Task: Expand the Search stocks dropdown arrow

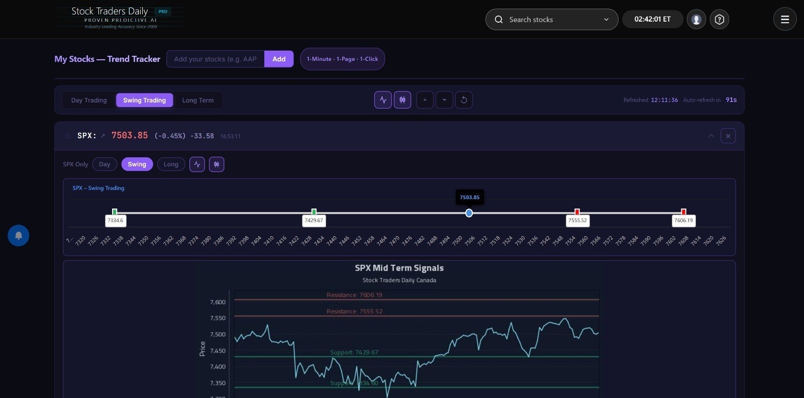Action: pos(606,20)
